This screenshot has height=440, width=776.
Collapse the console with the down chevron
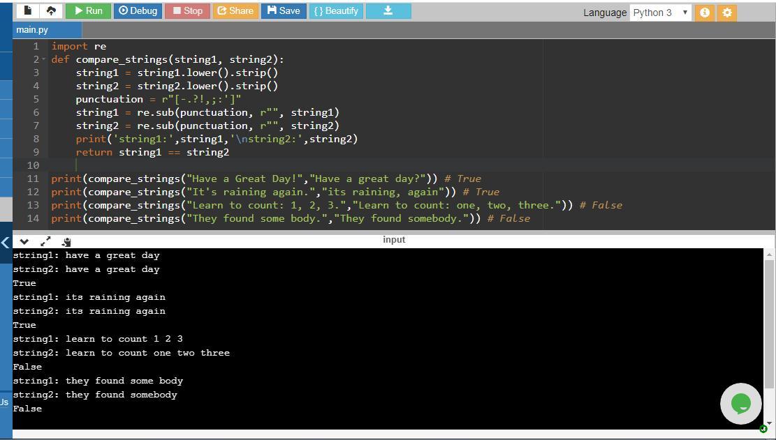point(24,241)
